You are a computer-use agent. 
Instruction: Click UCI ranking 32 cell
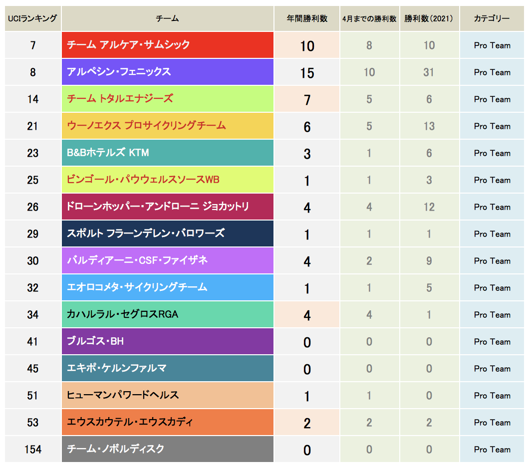32,287
